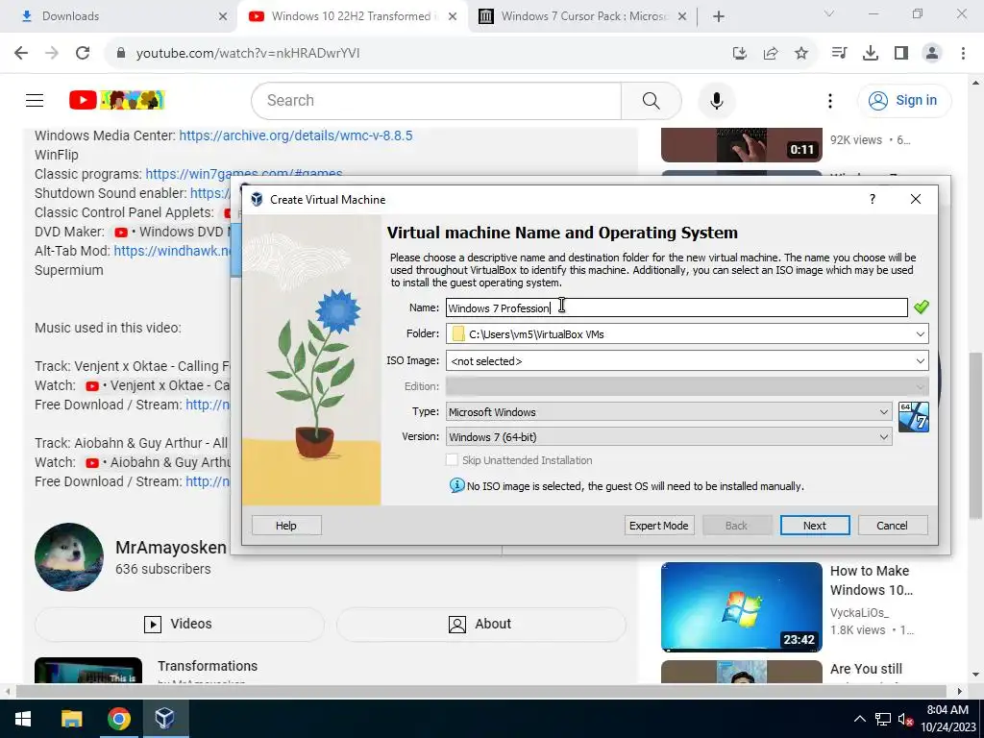
Task: Open File Explorer from taskbar
Action: (71, 719)
